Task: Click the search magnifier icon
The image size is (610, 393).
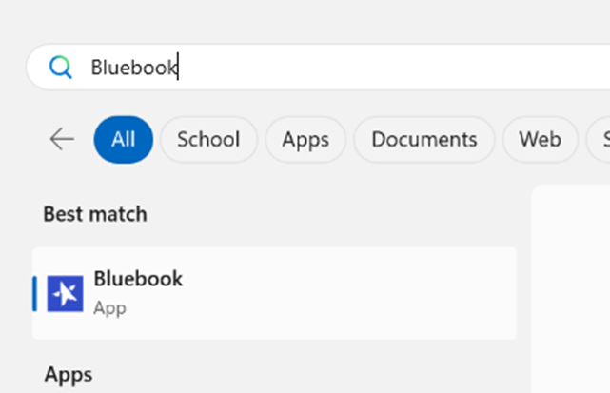Action: pos(60,67)
